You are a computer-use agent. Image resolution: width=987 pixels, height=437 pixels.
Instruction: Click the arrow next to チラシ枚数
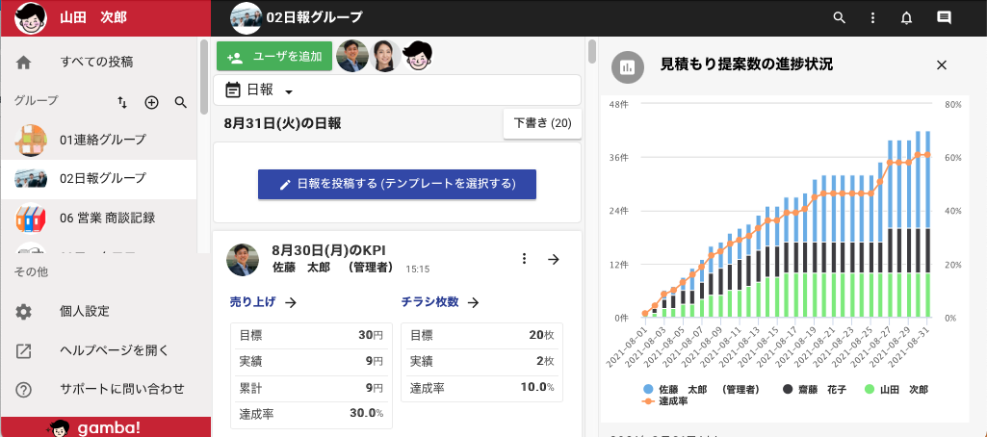point(474,302)
